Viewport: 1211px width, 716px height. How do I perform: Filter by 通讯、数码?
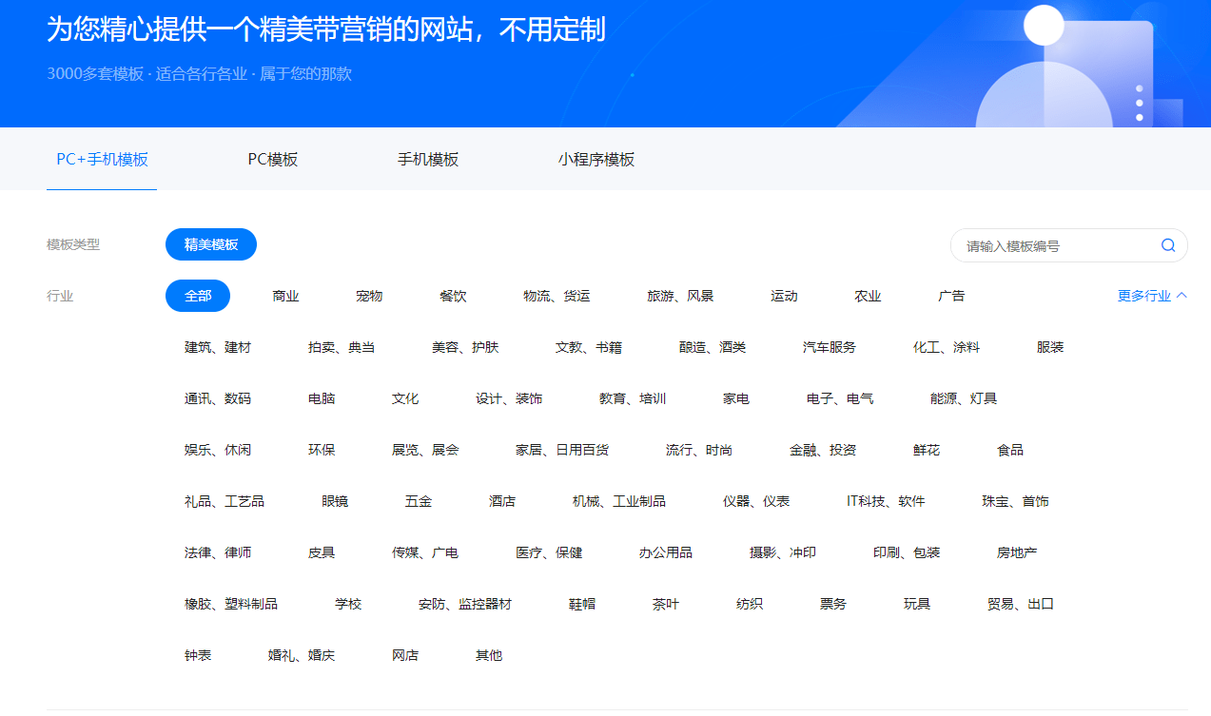[218, 398]
